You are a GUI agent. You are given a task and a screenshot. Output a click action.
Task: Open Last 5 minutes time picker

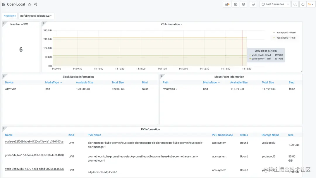pos(275,4)
